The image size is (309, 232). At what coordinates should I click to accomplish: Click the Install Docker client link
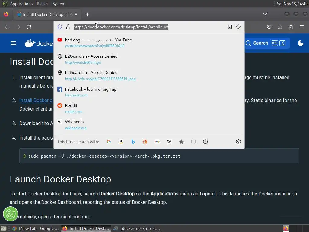pyautogui.click(x=36, y=100)
